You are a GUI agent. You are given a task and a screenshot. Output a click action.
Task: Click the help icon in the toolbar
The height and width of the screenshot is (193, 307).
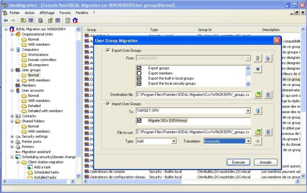[50, 20]
